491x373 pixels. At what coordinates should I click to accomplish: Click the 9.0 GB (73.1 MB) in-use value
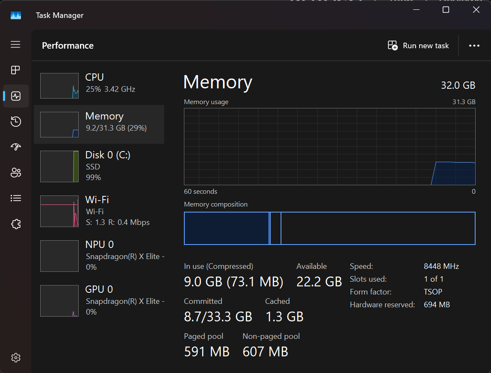(x=234, y=282)
